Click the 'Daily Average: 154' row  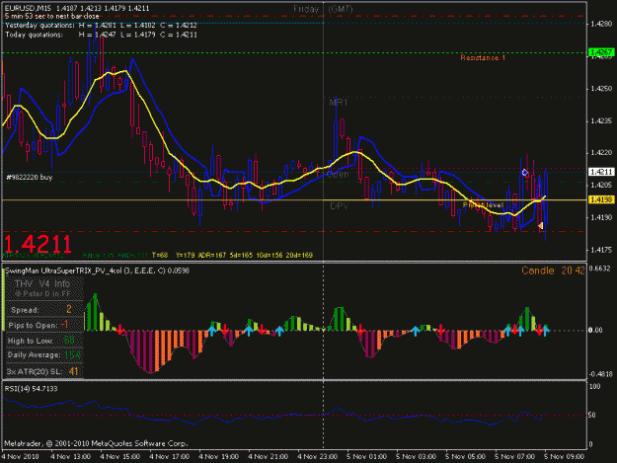point(43,355)
